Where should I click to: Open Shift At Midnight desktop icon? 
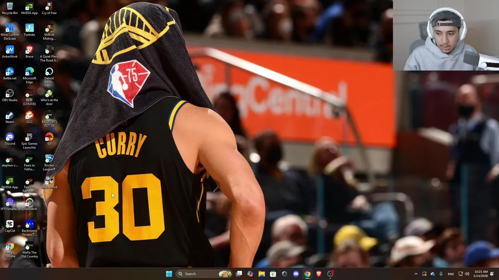point(49,32)
